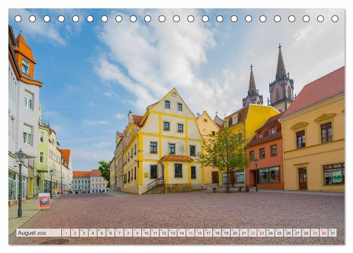The width and height of the screenshot is (353, 253).
Task: Select day 31 at the strip's end
Action: (x=332, y=233)
